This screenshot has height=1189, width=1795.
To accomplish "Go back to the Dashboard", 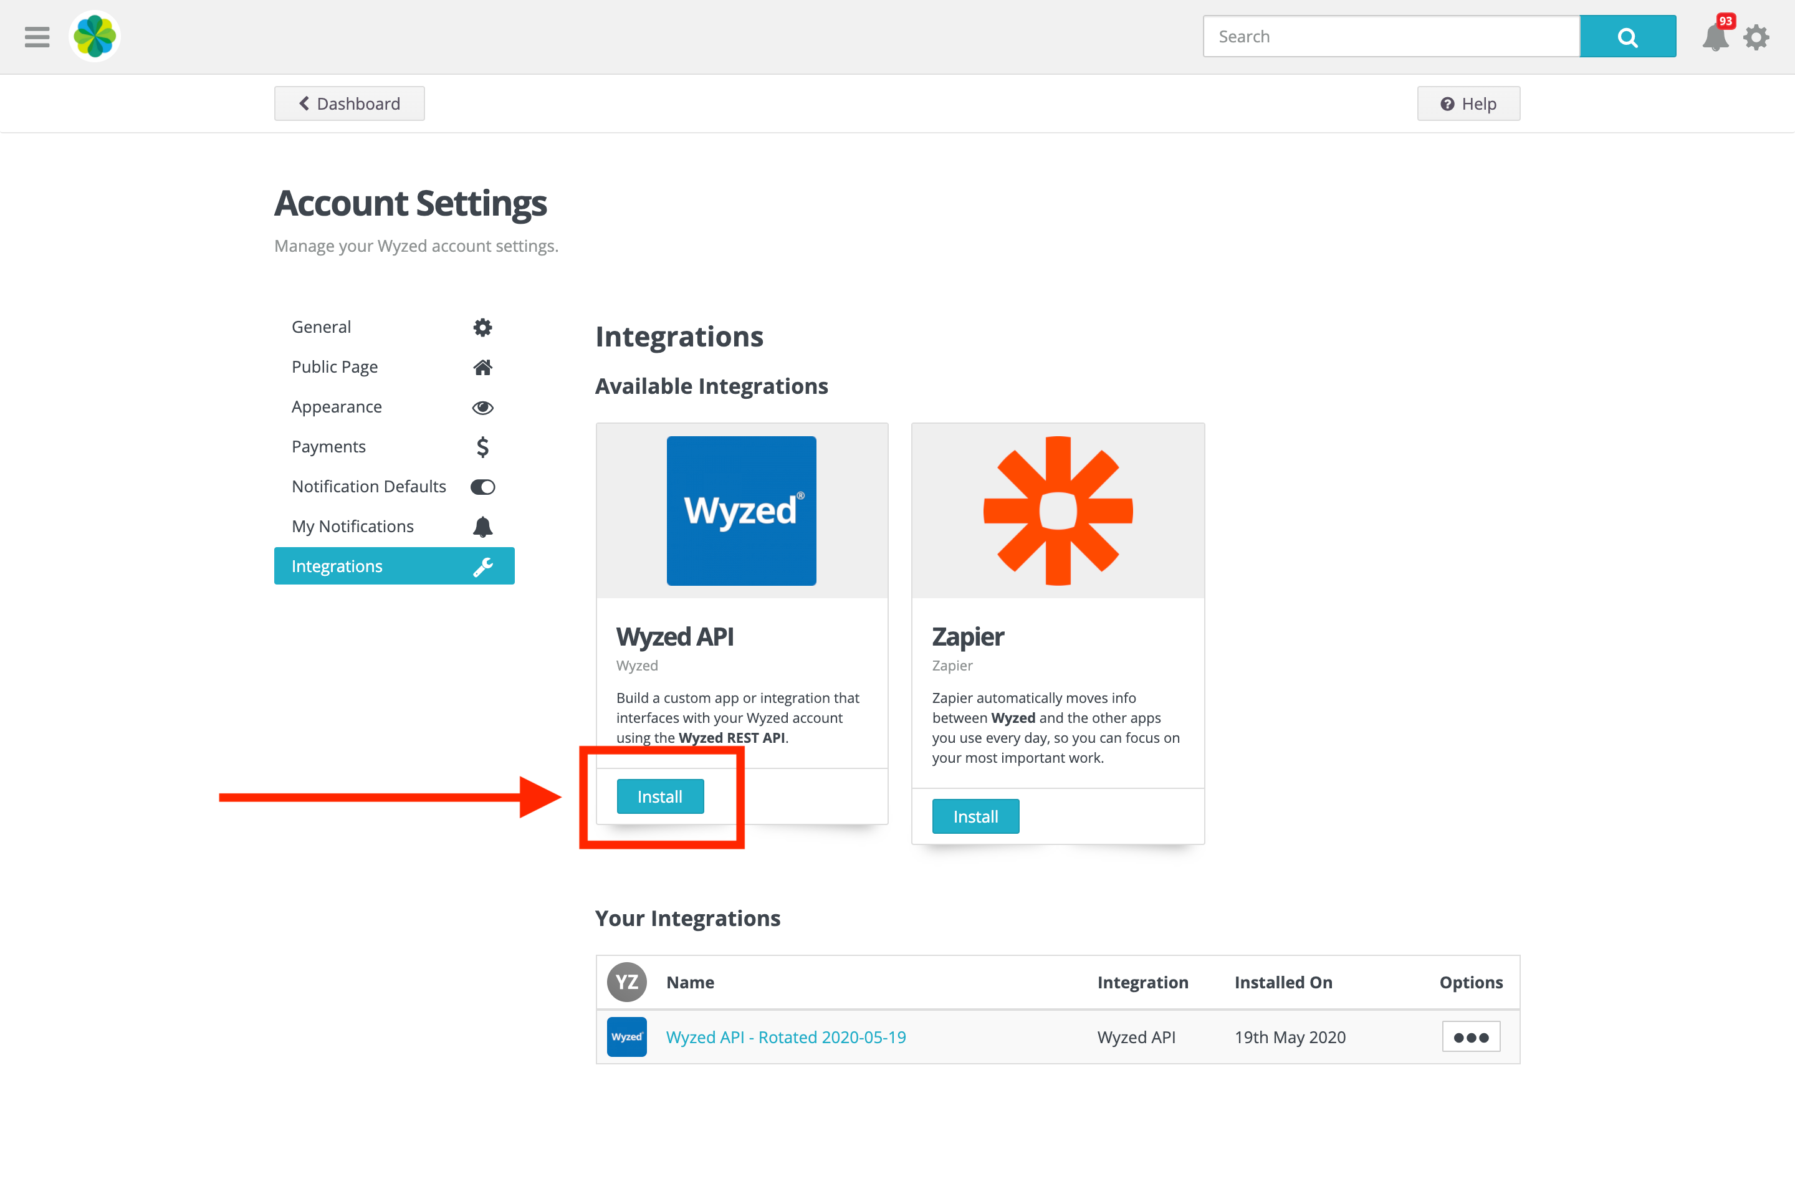I will pyautogui.click(x=349, y=103).
